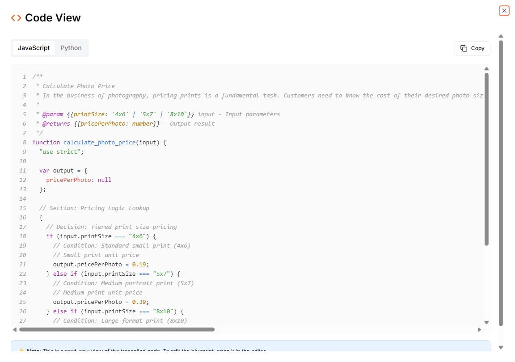
Task: Close the Code View dialog
Action: [x=504, y=11]
